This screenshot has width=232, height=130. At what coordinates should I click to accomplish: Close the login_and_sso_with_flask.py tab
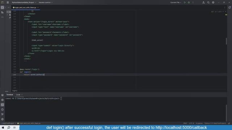38,7
